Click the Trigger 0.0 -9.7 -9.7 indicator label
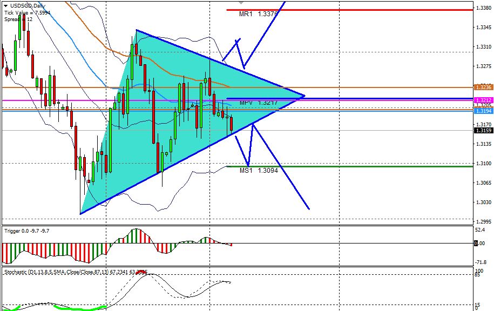494x311 pixels. click(27, 231)
